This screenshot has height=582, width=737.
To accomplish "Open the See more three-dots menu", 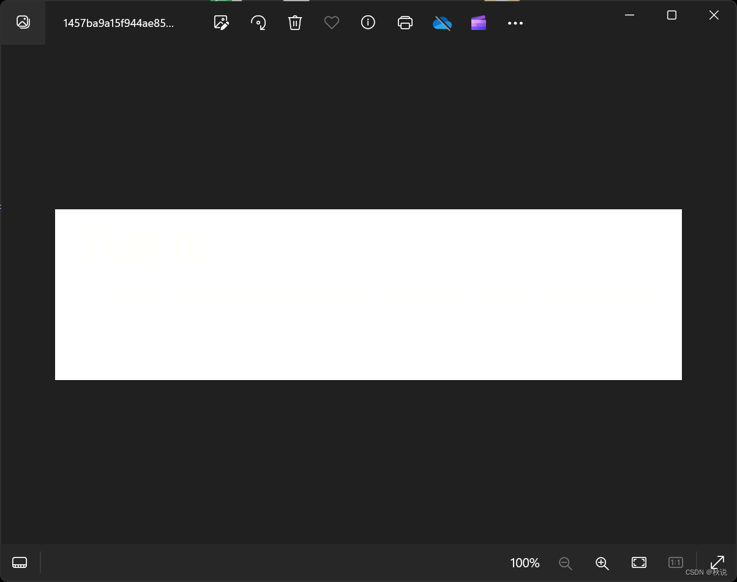I will pyautogui.click(x=515, y=23).
